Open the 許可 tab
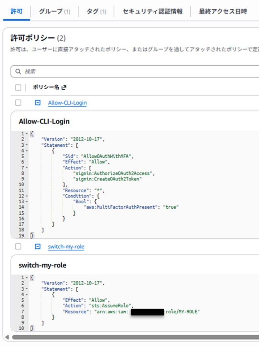259x346 pixels. coord(16,11)
